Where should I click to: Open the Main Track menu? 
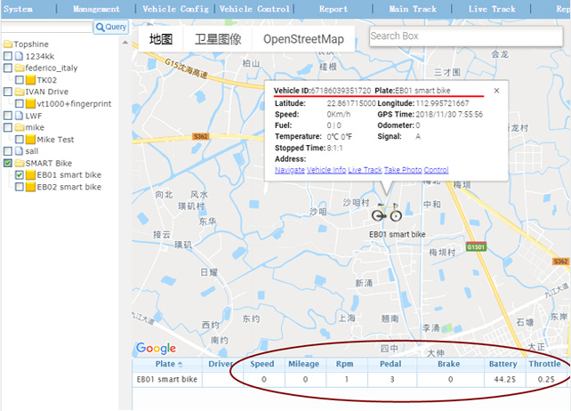tap(413, 9)
